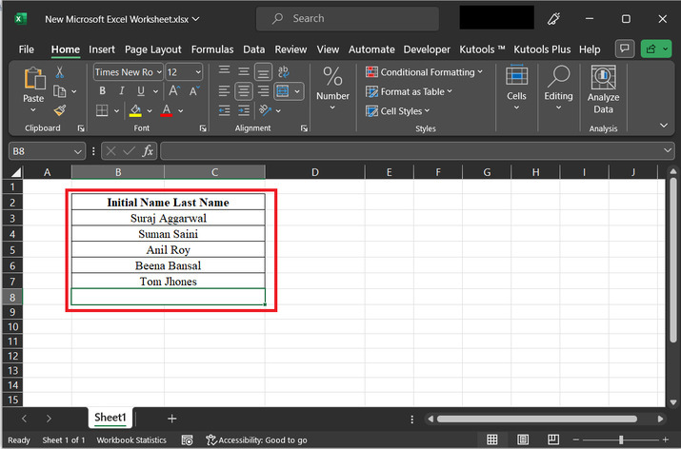Click Workbook Statistics in status bar
The width and height of the screenshot is (681, 449).
tap(131, 440)
